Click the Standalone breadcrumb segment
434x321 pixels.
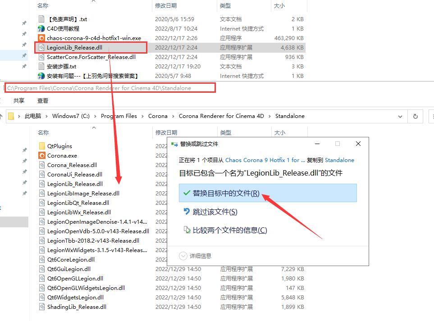click(290, 116)
